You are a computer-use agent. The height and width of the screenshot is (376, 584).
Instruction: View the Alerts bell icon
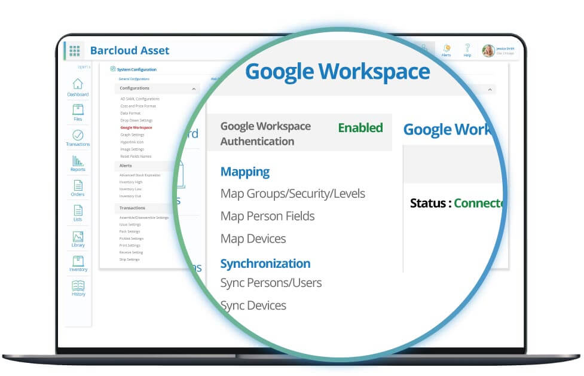(x=446, y=48)
